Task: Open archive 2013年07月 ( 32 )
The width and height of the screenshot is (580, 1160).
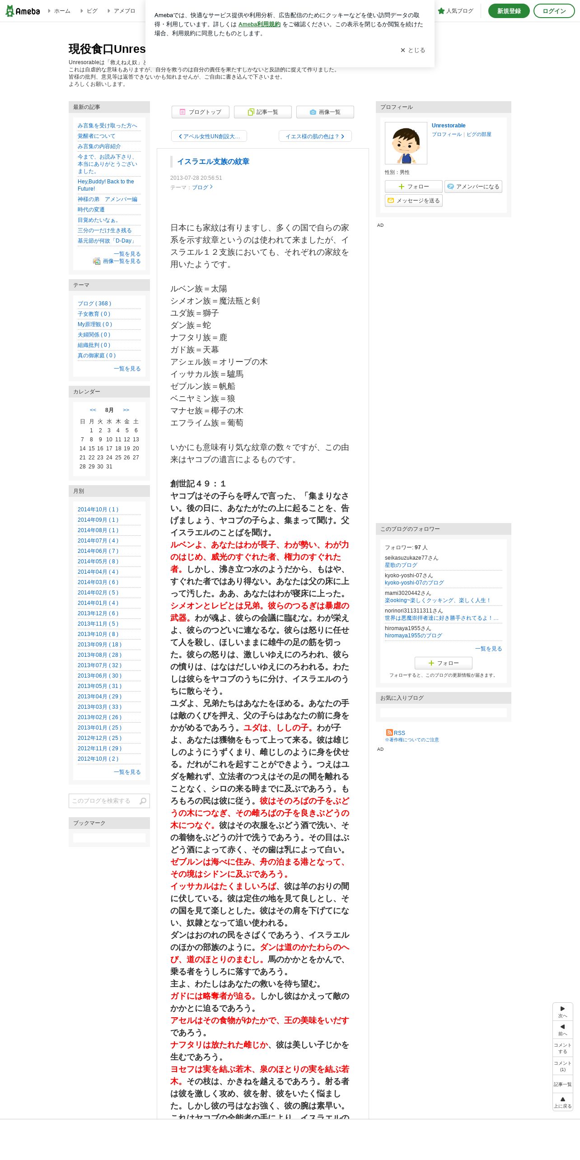Action: (x=100, y=666)
